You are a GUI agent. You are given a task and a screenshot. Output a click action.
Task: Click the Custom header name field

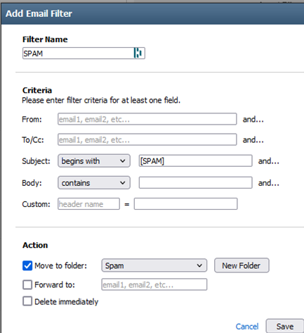(x=88, y=204)
